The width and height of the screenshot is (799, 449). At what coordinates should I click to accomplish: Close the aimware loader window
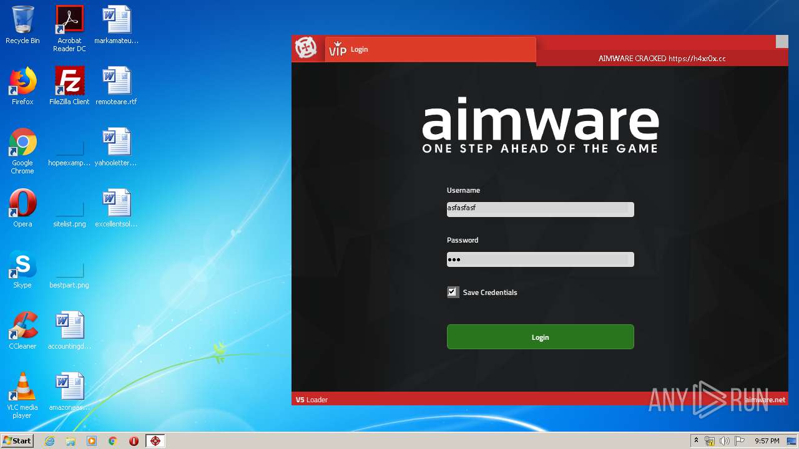pos(782,42)
